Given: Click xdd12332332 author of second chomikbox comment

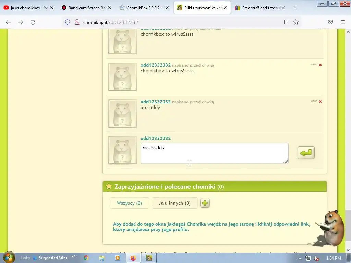Looking at the screenshot, I should [x=156, y=65].
